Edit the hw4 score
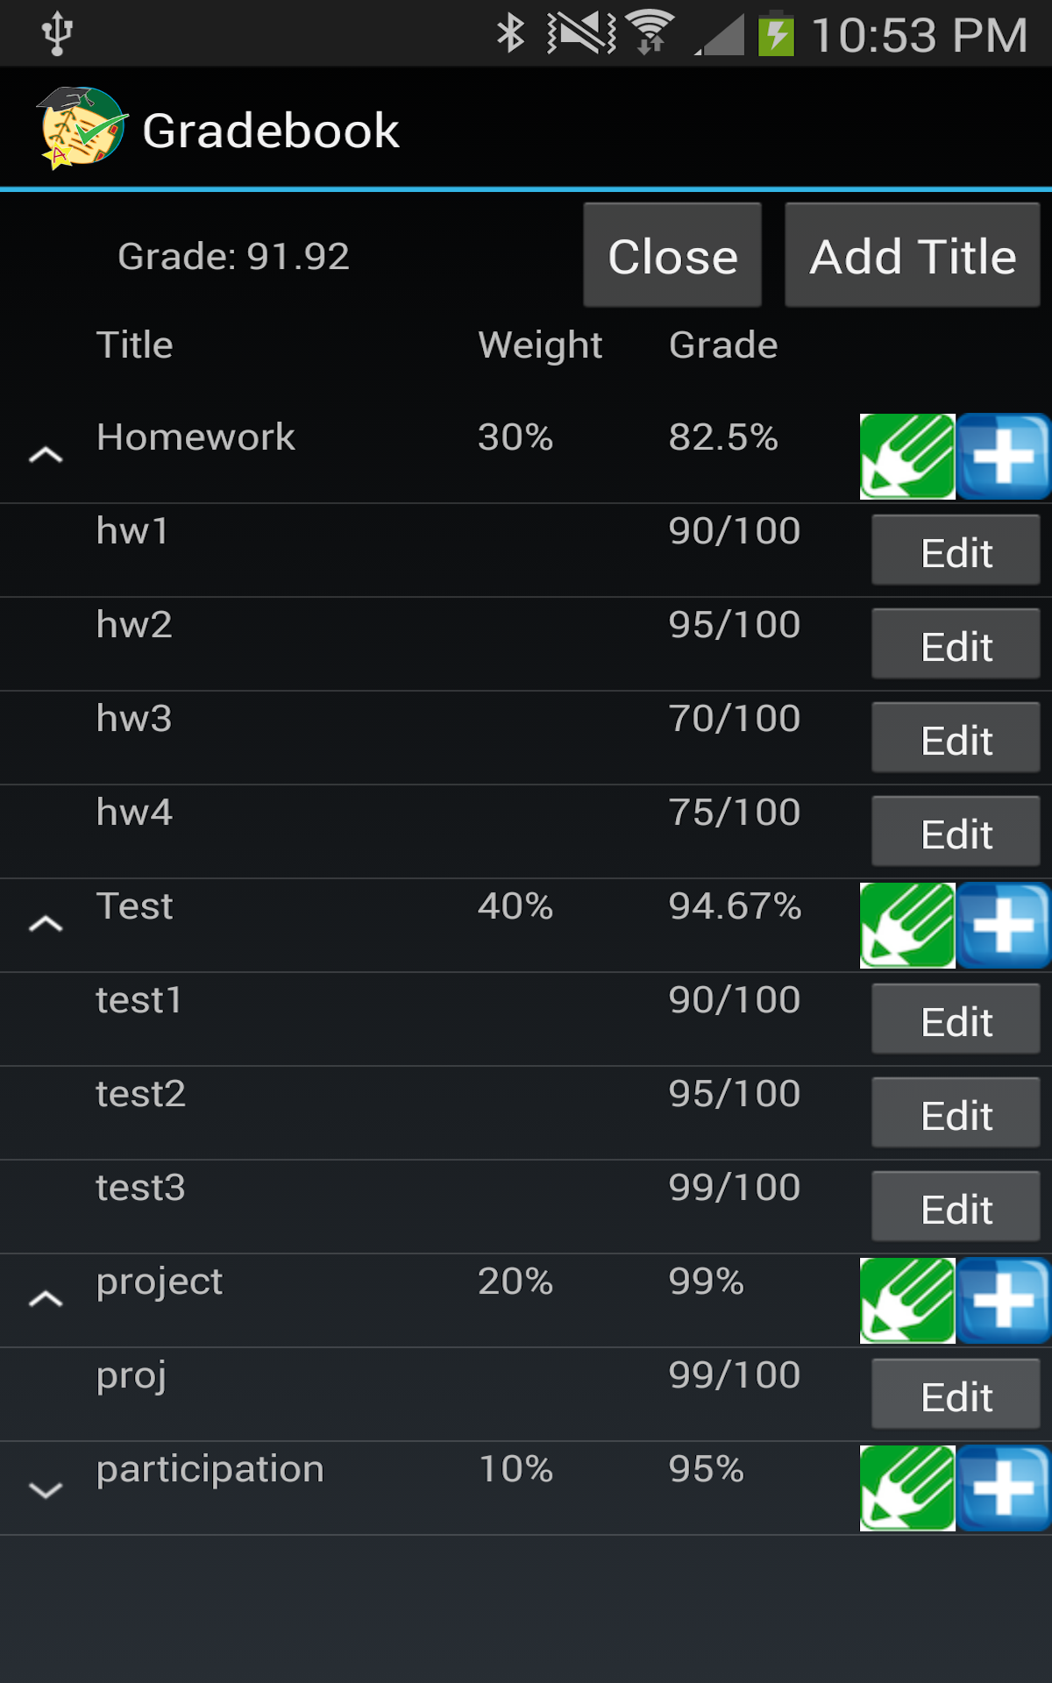The height and width of the screenshot is (1683, 1052). point(955,830)
